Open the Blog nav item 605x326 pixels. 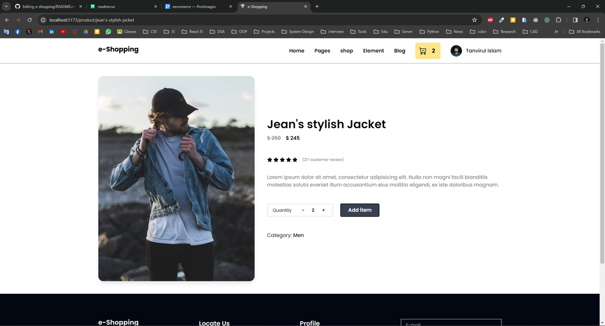tap(399, 51)
